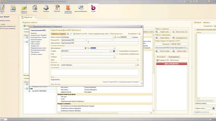Click Записать и закрыть button
Image resolution: width=216 pixels, height=121 pixels.
(58, 34)
